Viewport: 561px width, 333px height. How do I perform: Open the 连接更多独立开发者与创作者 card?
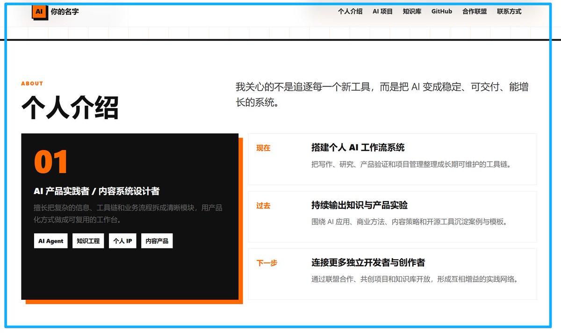point(392,274)
